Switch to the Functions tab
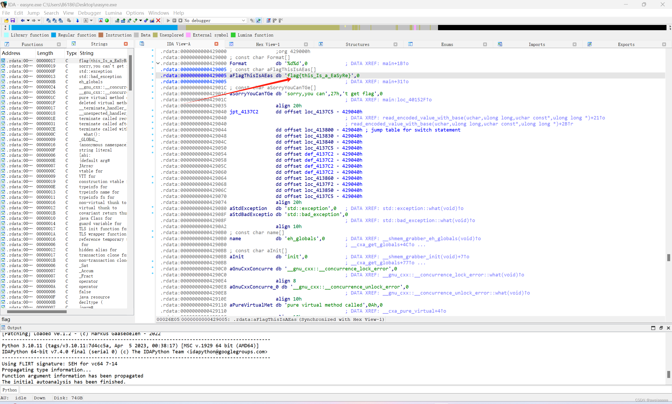 coord(32,44)
